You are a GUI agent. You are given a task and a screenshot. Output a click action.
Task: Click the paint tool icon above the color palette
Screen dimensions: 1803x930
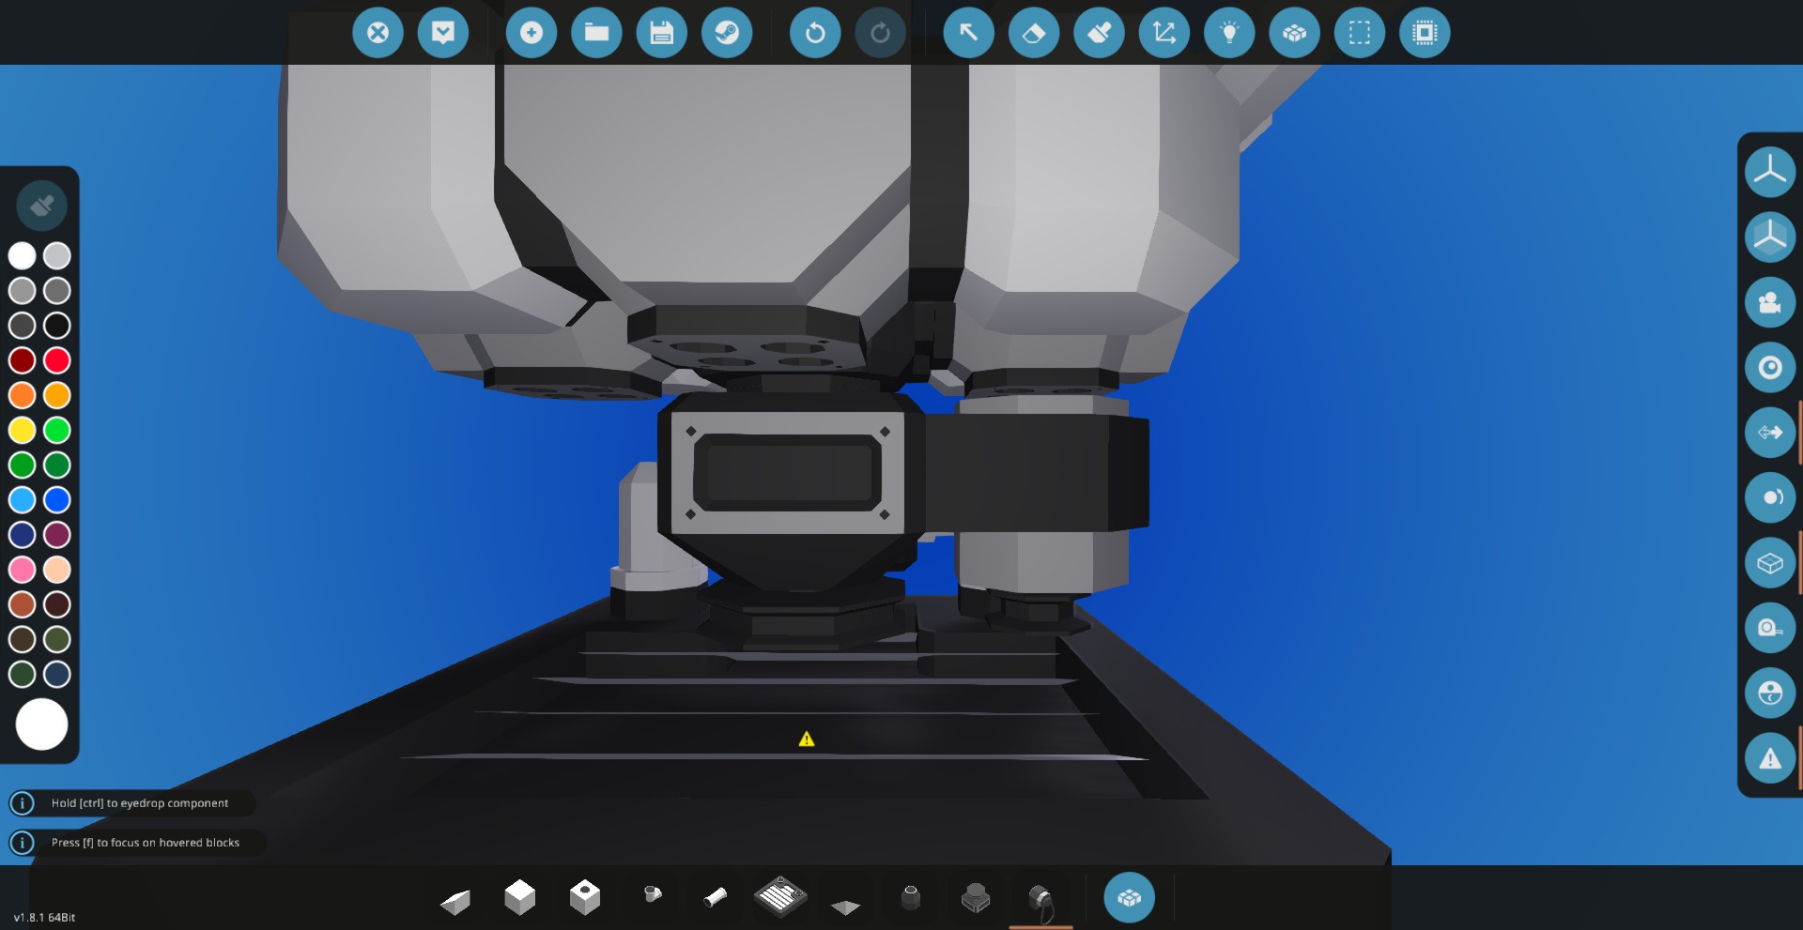coord(41,206)
